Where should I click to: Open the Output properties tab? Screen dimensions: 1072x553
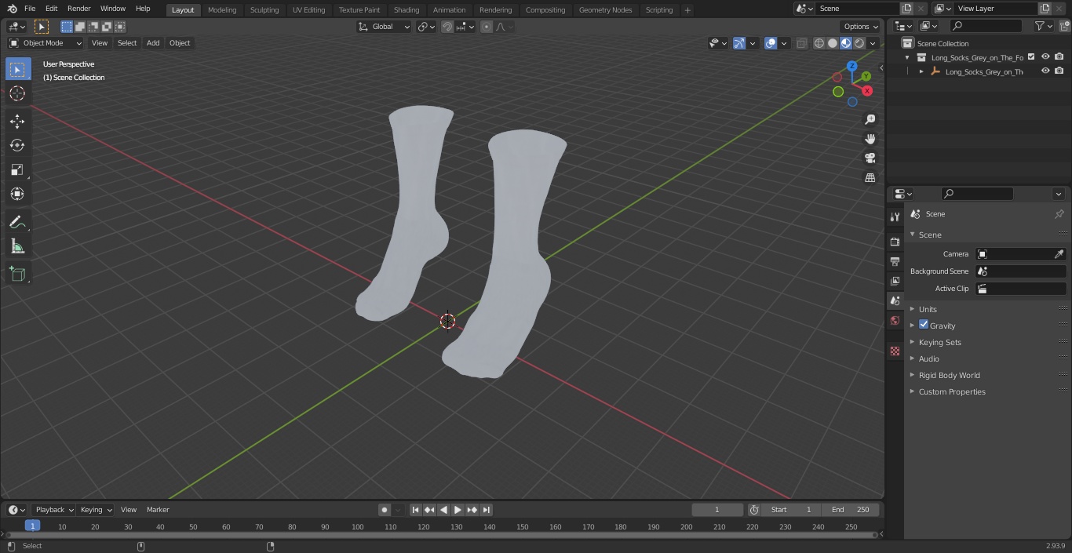pyautogui.click(x=895, y=261)
